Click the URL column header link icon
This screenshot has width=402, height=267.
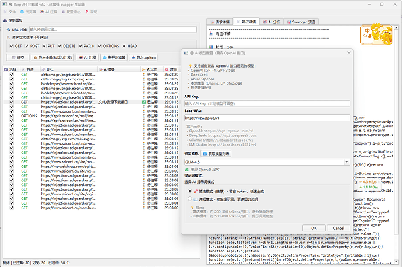click(x=43, y=69)
